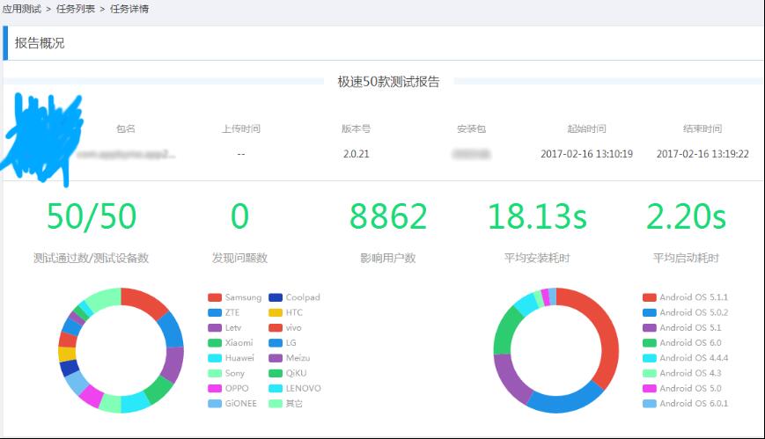This screenshot has width=765, height=439.
Task: Hide Xiaomi series via its legend swatch
Action: pyautogui.click(x=214, y=343)
